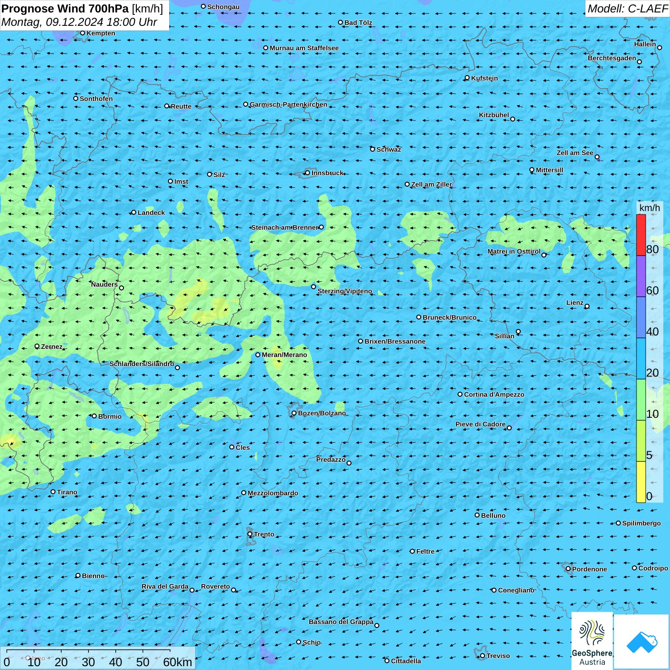Click the Trento city marker circle

point(250,534)
